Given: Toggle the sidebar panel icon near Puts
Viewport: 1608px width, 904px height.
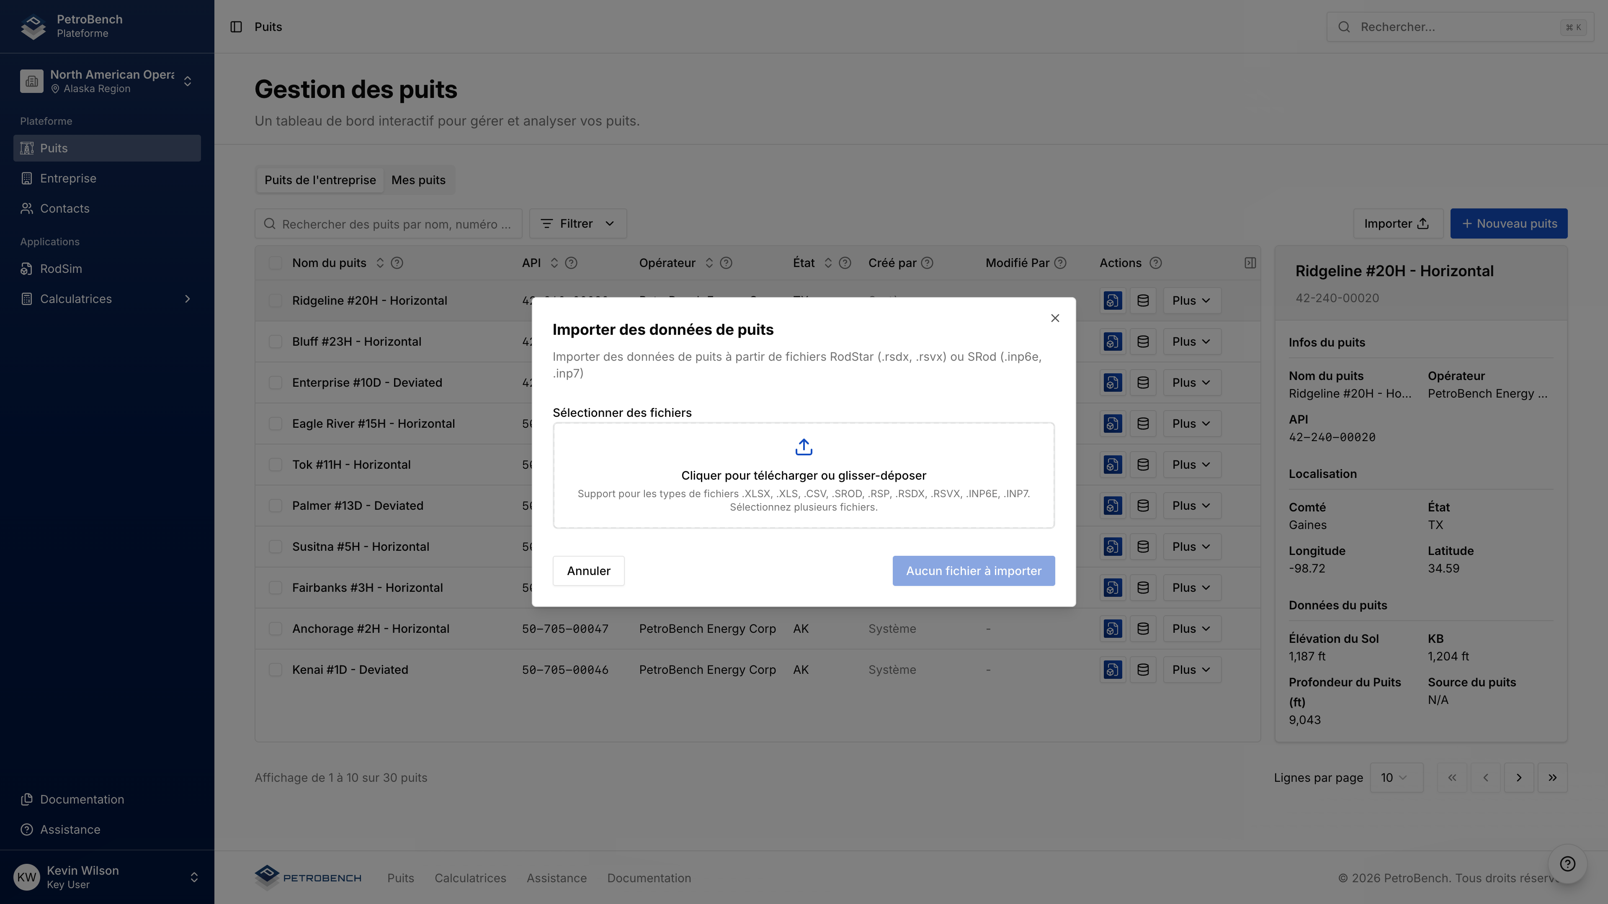Looking at the screenshot, I should pyautogui.click(x=236, y=27).
